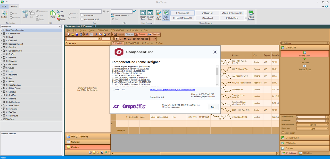The height and width of the screenshot is (159, 330).
Task: Toggle the Pressed state button
Action: (x=141, y=34)
